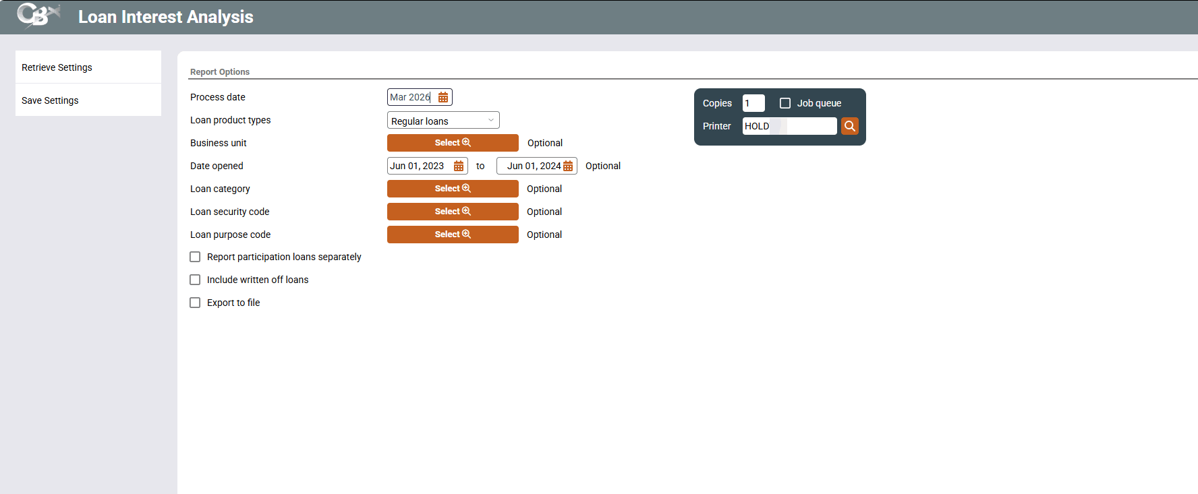Open Retrieve Settings from the sidebar
The image size is (1198, 494).
point(57,67)
